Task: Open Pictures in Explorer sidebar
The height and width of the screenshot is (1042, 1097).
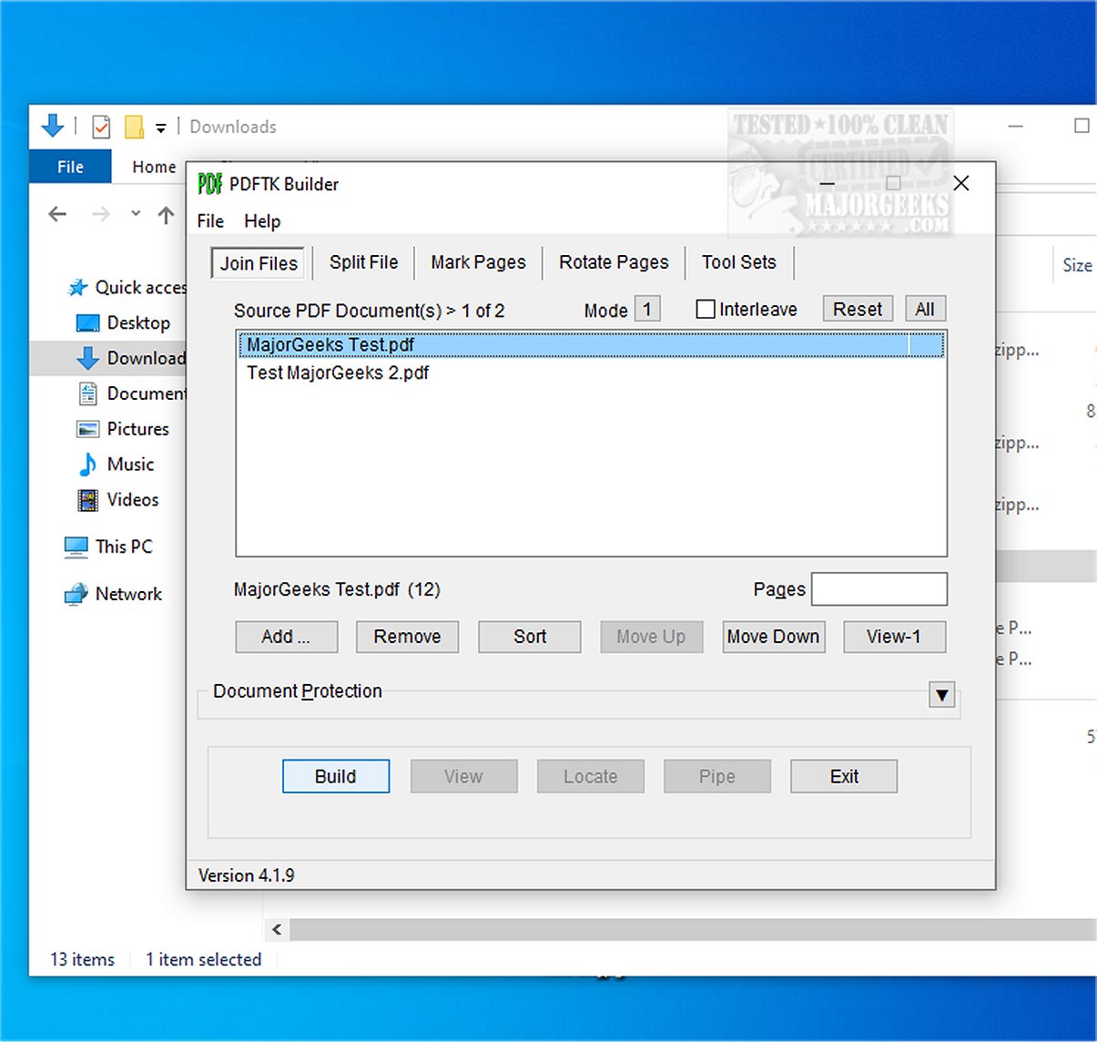Action: (123, 429)
